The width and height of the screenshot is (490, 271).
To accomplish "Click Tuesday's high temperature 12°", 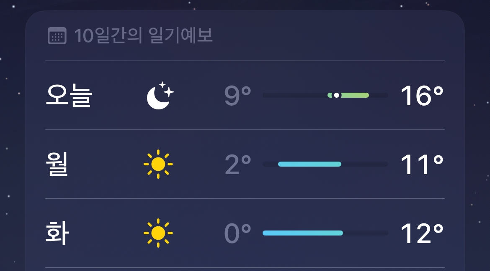I will pos(422,233).
